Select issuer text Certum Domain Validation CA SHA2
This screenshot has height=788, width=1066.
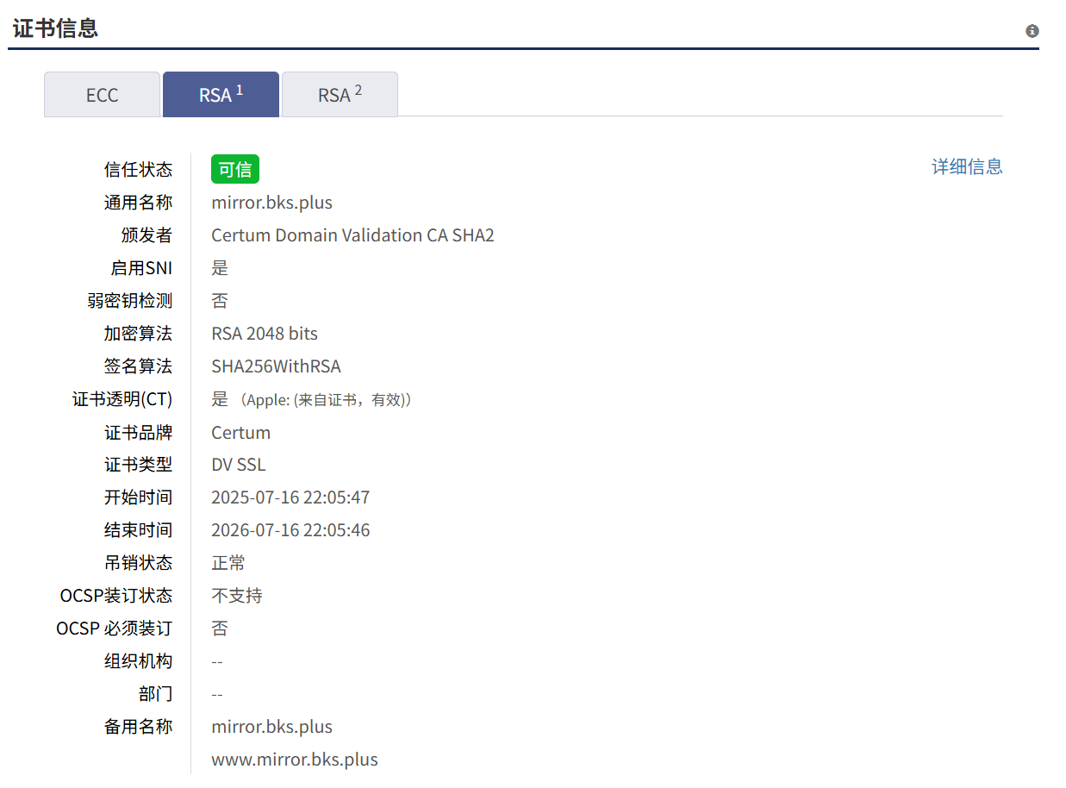coord(352,235)
